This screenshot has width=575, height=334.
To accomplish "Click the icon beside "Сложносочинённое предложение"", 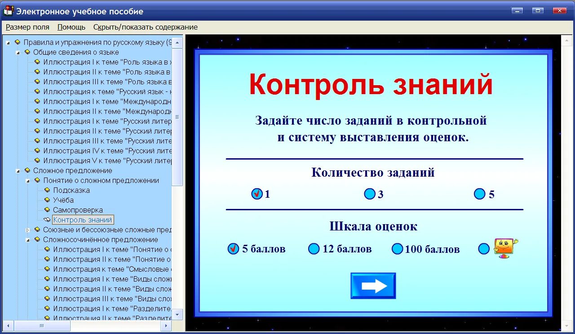I will pyautogui.click(x=37, y=239).
